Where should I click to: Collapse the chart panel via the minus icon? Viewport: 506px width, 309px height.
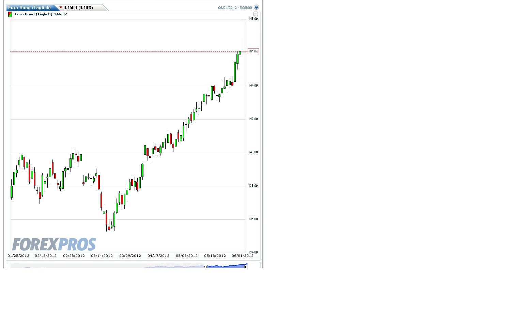255,14
